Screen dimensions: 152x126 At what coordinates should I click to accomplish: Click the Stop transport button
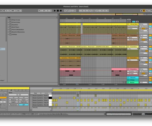coord(58,11)
